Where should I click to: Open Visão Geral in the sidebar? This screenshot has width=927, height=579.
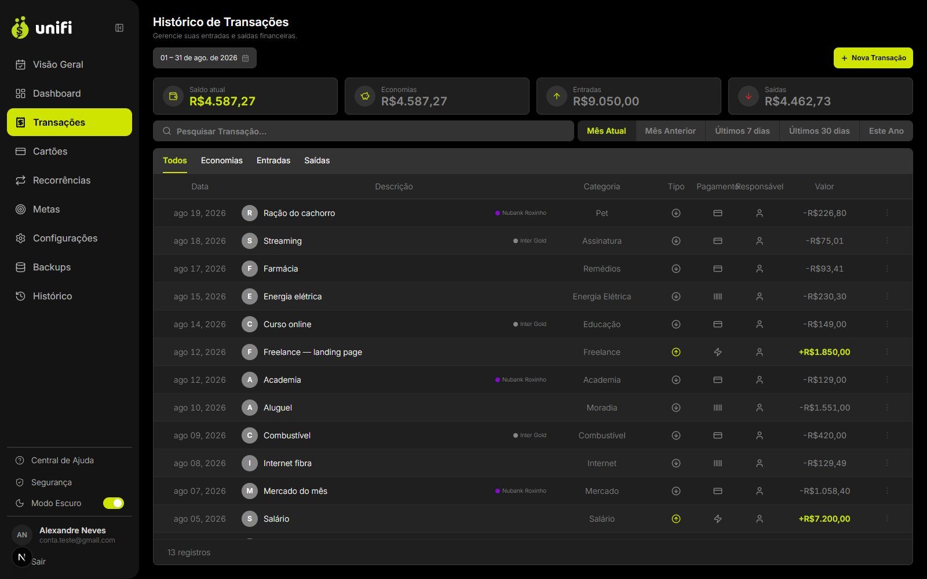pyautogui.click(x=70, y=64)
